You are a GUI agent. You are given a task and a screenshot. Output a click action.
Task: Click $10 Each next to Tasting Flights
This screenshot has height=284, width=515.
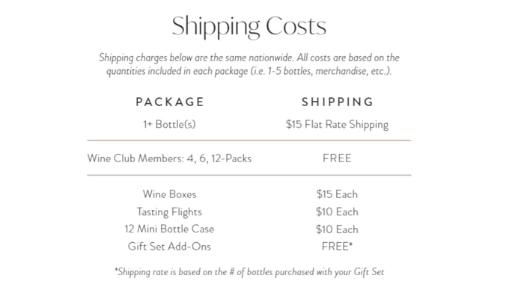337,212
